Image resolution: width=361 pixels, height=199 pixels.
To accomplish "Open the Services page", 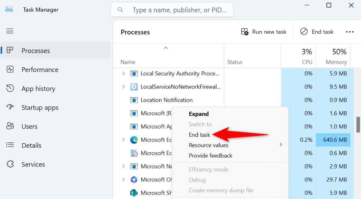I will 33,165.
